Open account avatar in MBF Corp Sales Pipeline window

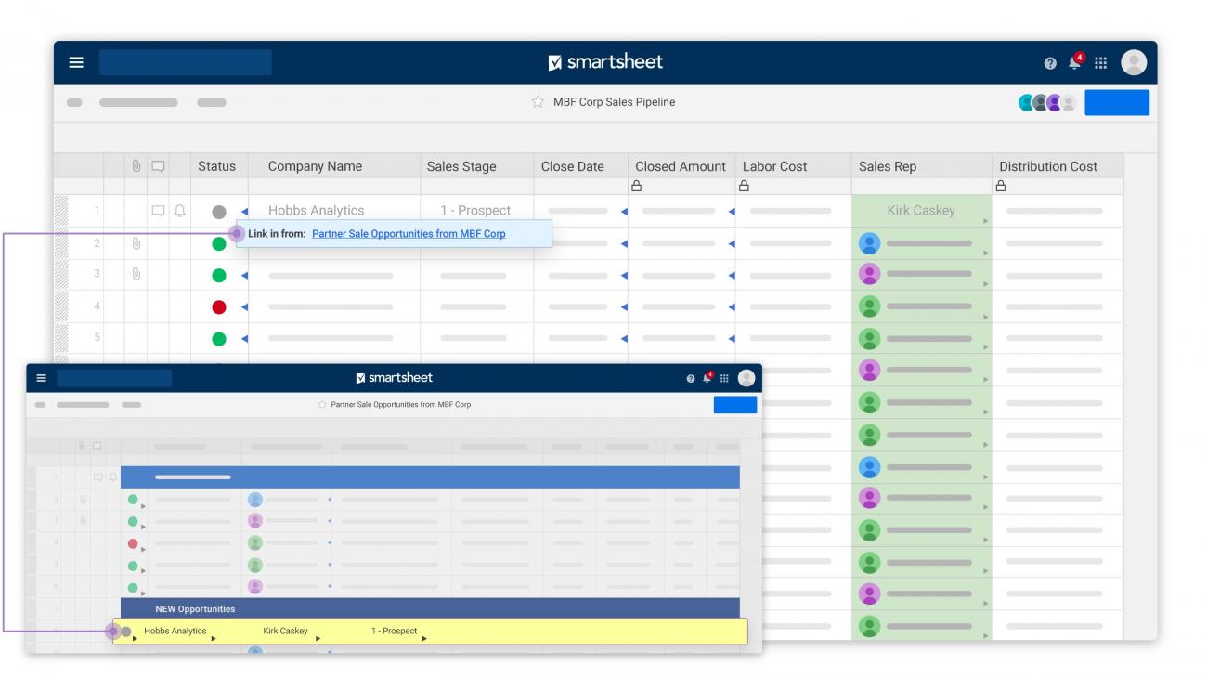click(1134, 62)
